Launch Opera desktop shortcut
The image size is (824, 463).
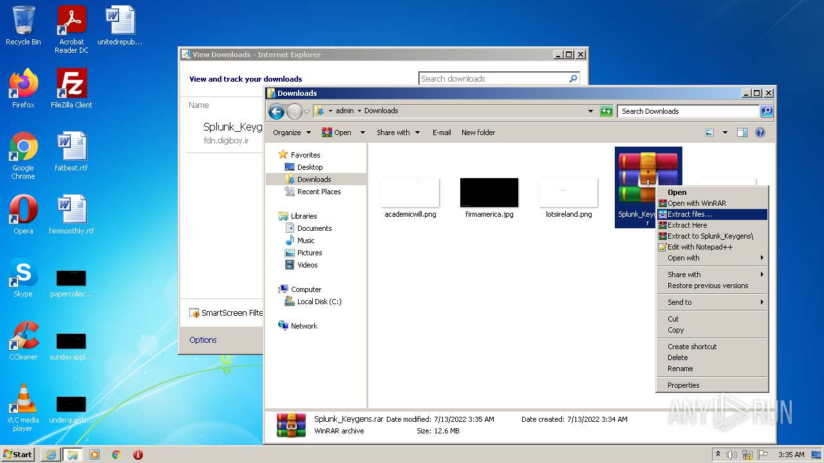(x=23, y=215)
